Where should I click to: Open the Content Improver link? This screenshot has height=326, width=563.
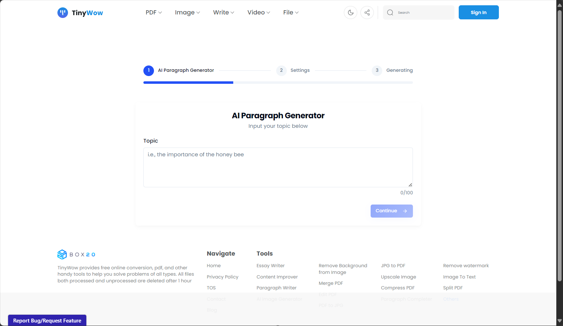click(x=277, y=277)
